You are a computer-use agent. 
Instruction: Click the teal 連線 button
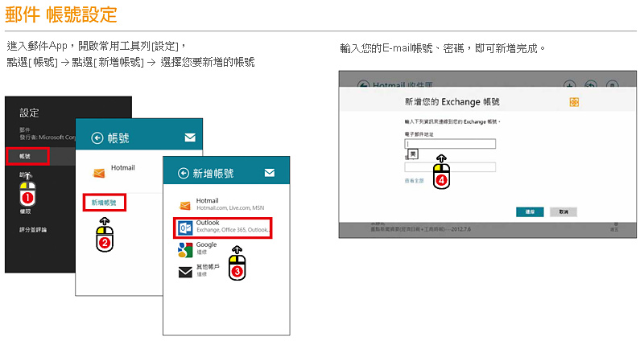coord(530,211)
